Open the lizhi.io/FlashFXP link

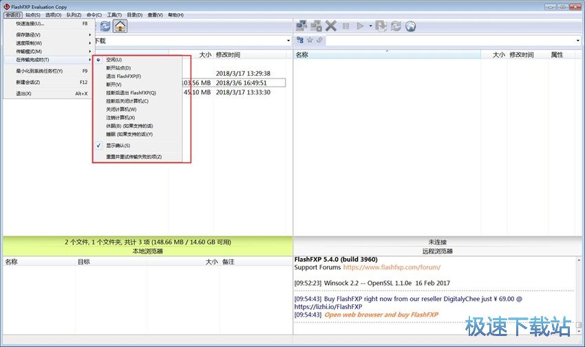(x=328, y=306)
